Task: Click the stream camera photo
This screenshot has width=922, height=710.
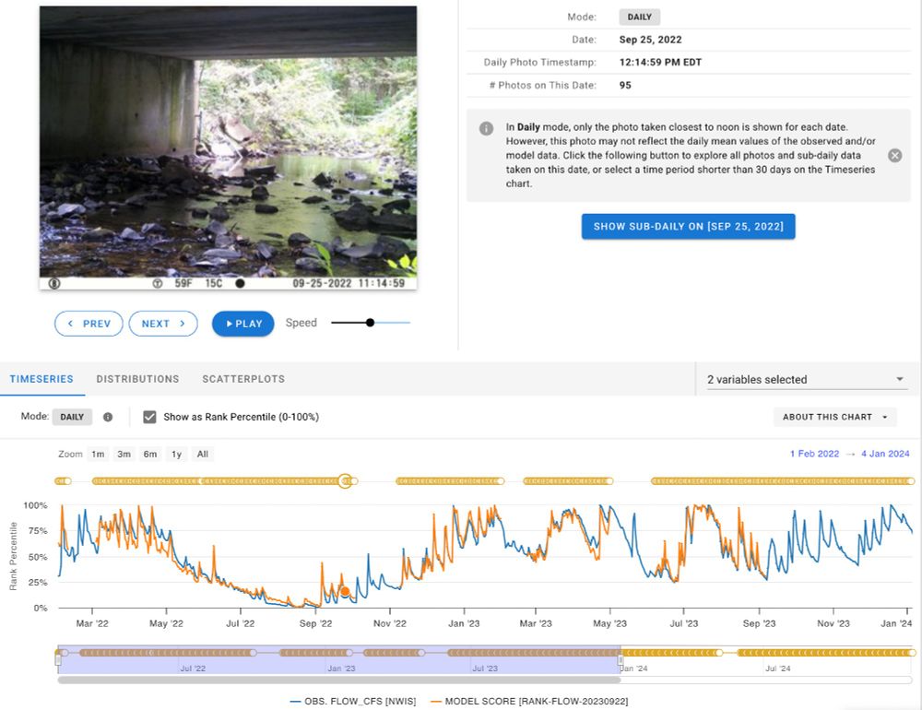Action: click(228, 148)
